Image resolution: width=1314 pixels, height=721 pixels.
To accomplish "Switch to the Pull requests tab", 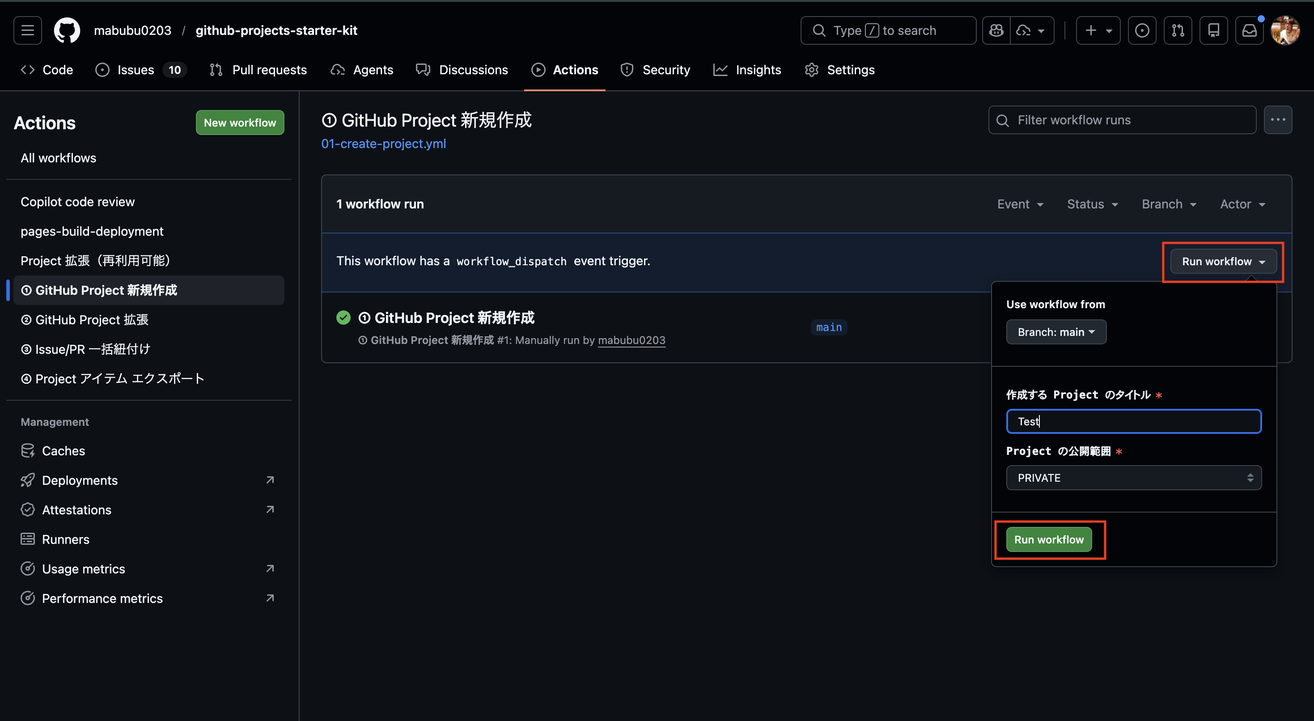I will (258, 70).
